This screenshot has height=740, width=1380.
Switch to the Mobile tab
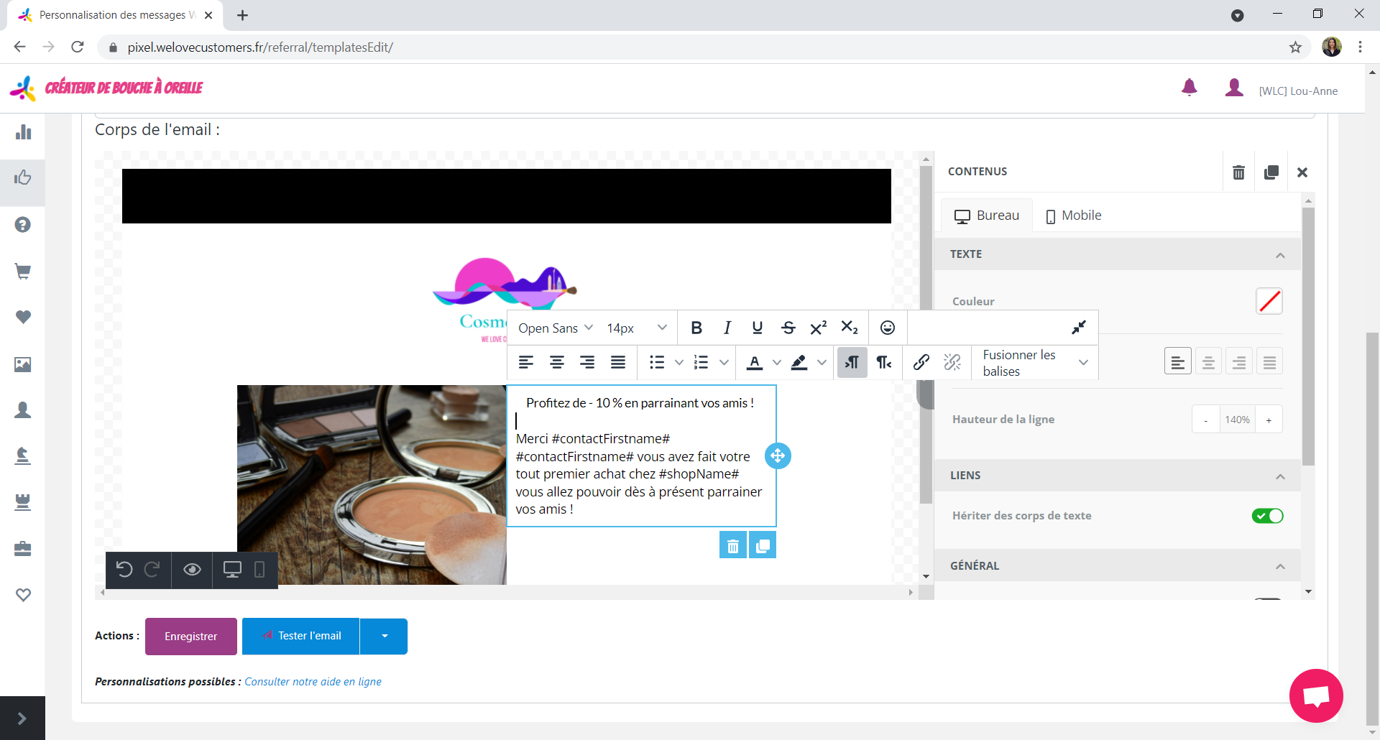point(1073,216)
